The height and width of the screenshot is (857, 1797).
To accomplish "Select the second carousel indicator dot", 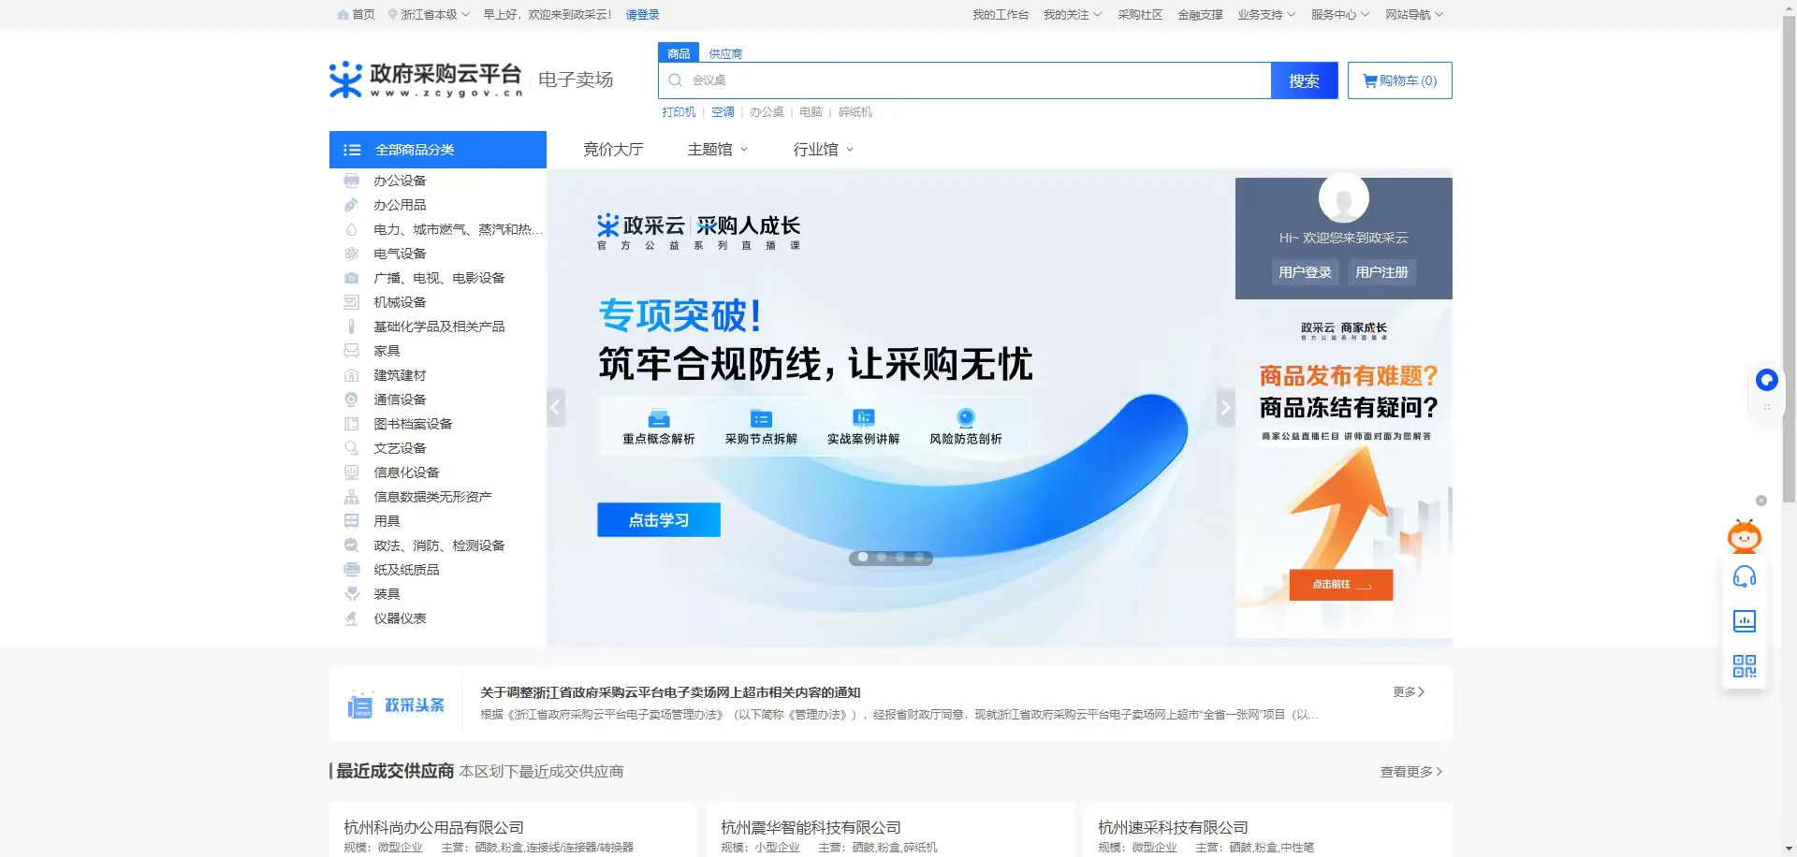I will point(881,558).
